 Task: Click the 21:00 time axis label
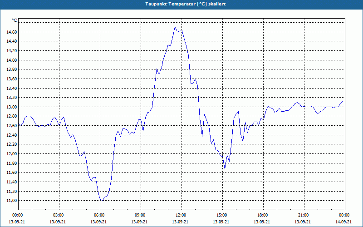point(304,215)
